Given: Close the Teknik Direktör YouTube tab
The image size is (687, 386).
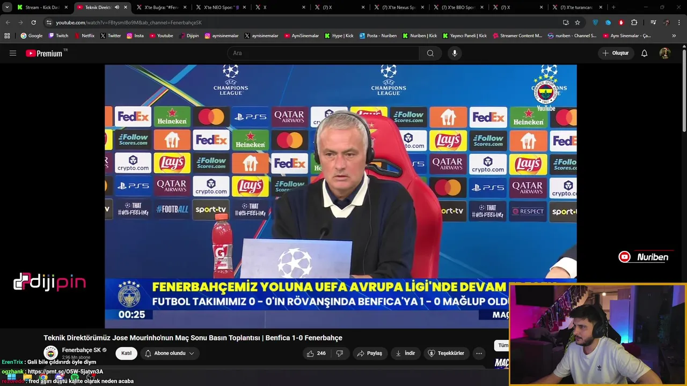Looking at the screenshot, I should pos(126,8).
